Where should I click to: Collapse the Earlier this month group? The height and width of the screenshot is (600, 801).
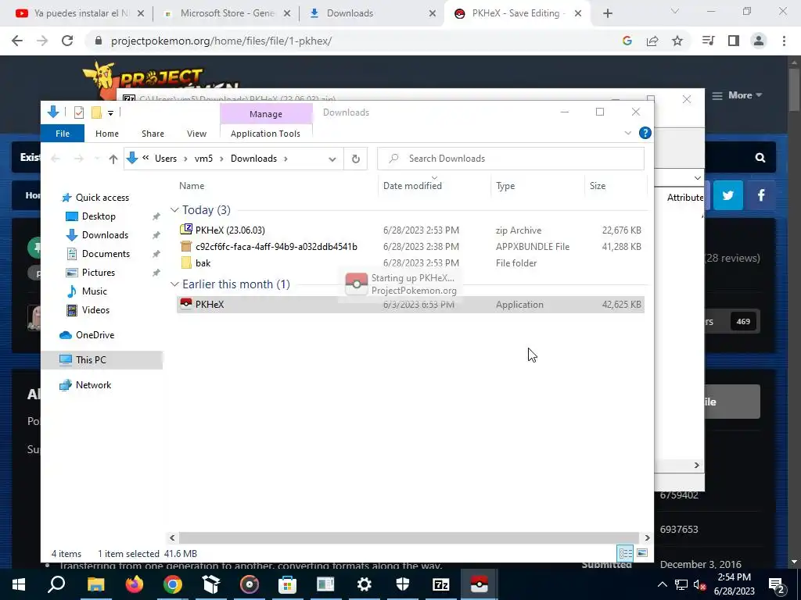[174, 284]
